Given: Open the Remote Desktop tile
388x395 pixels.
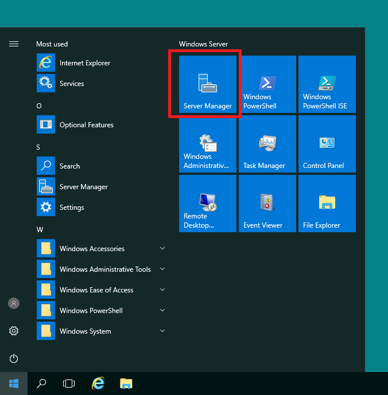Looking at the screenshot, I should [208, 204].
